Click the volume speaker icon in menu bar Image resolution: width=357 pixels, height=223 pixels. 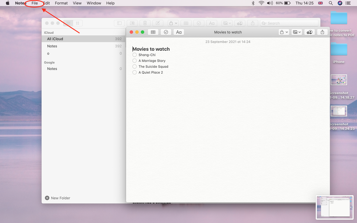(x=270, y=3)
